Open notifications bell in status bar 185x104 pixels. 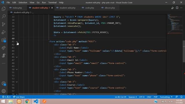pos(182,97)
